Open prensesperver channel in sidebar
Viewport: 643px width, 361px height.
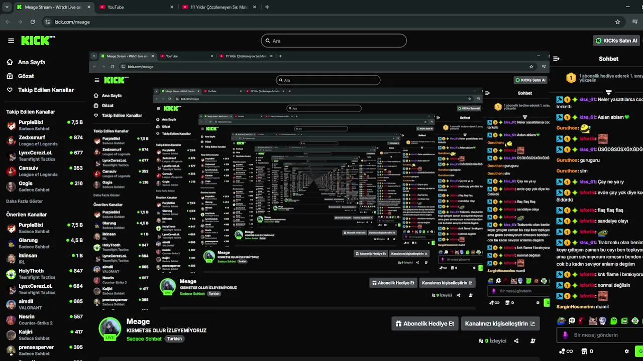point(44,350)
